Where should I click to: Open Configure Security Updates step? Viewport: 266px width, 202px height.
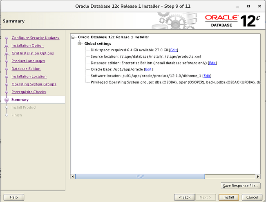coord(35,38)
